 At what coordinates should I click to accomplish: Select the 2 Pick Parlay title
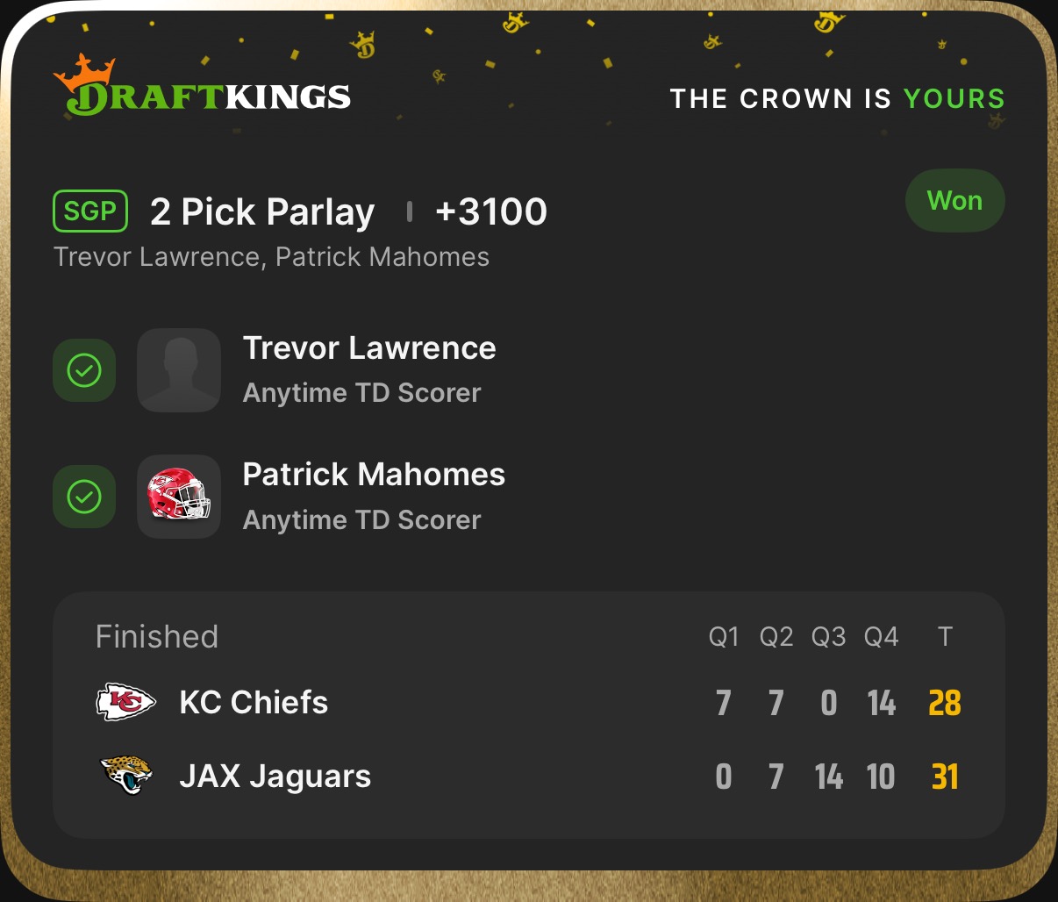(262, 212)
